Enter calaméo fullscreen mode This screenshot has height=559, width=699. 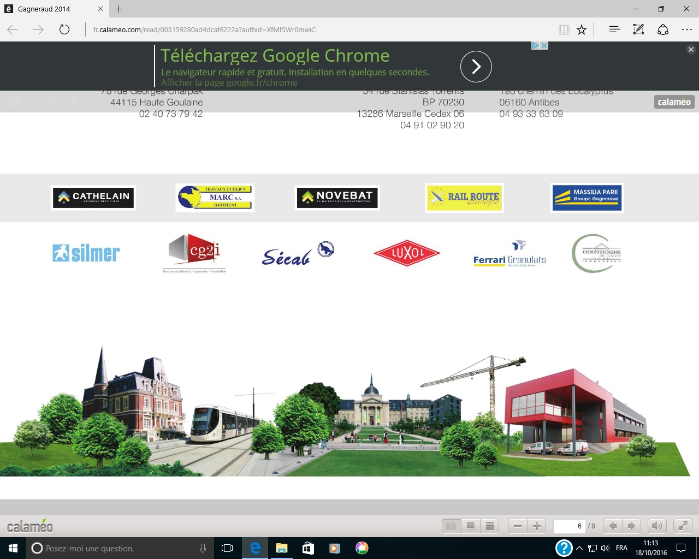[683, 526]
